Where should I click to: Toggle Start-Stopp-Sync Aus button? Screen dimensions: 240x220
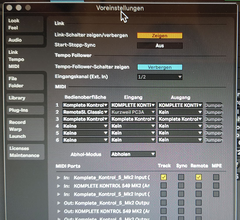tap(160, 46)
